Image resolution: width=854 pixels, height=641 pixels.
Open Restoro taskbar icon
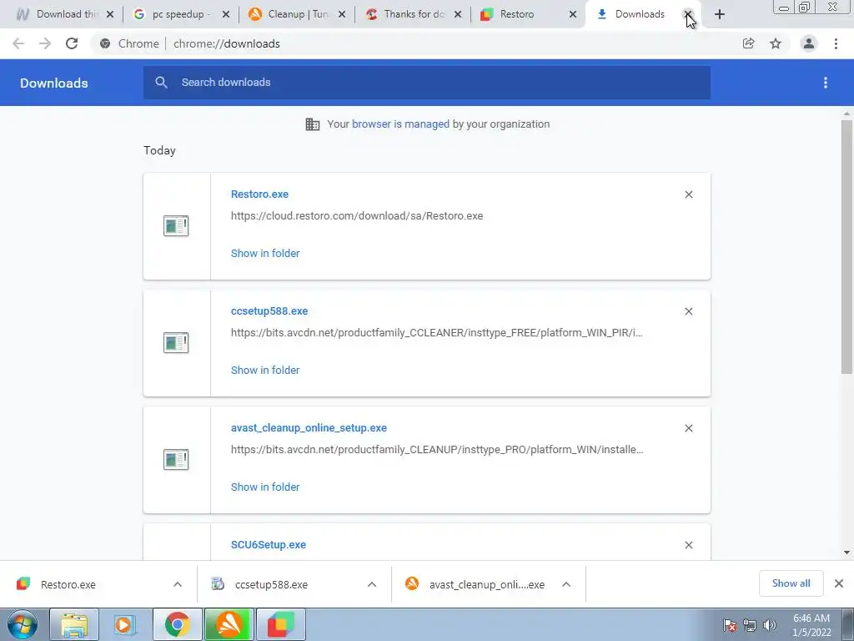(x=280, y=624)
